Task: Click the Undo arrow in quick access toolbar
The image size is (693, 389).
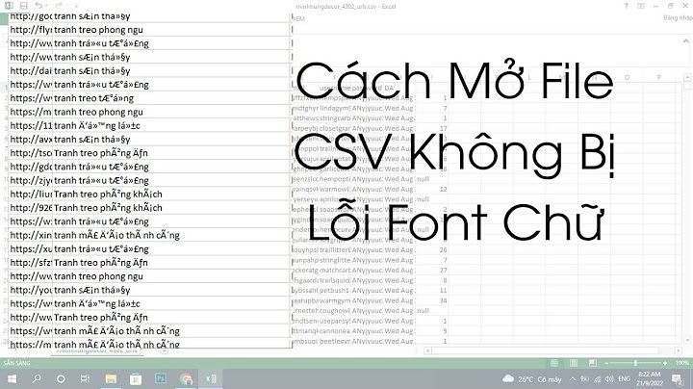Action: click(38, 6)
